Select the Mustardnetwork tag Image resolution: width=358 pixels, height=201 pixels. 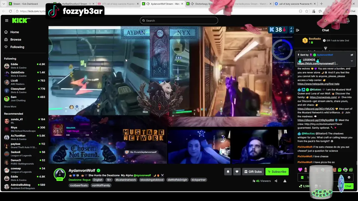click(x=126, y=180)
